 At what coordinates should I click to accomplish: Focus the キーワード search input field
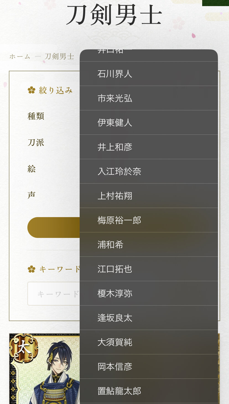point(54,294)
